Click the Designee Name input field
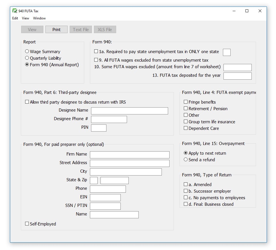The height and width of the screenshot is (250, 276). pos(129,111)
